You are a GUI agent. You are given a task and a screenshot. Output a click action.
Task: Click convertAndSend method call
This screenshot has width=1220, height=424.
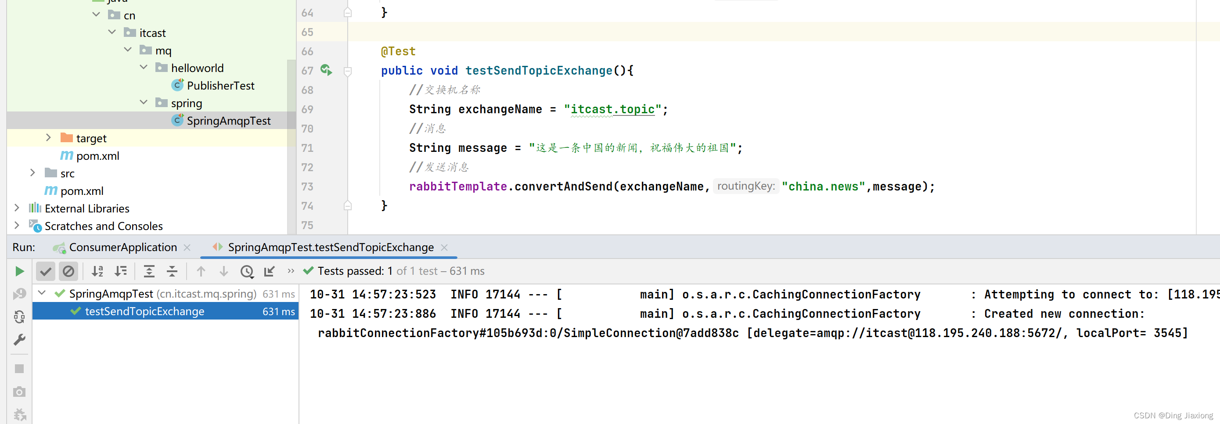564,187
